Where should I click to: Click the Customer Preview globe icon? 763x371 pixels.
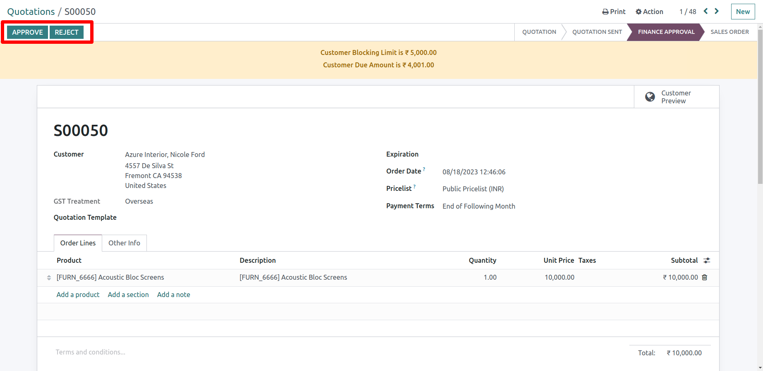point(650,97)
